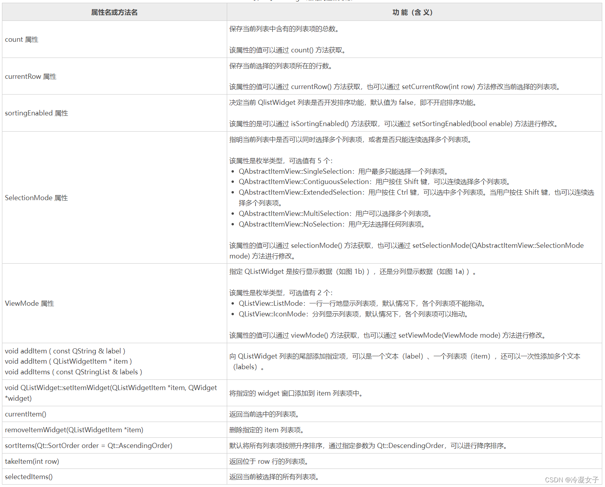Click line 指明当前列表中是否可以同时选择多个列表项
The width and height of the screenshot is (605, 487).
[351, 139]
